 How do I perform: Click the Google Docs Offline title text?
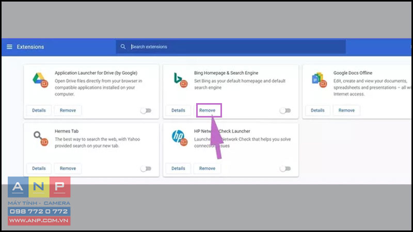[x=353, y=73]
